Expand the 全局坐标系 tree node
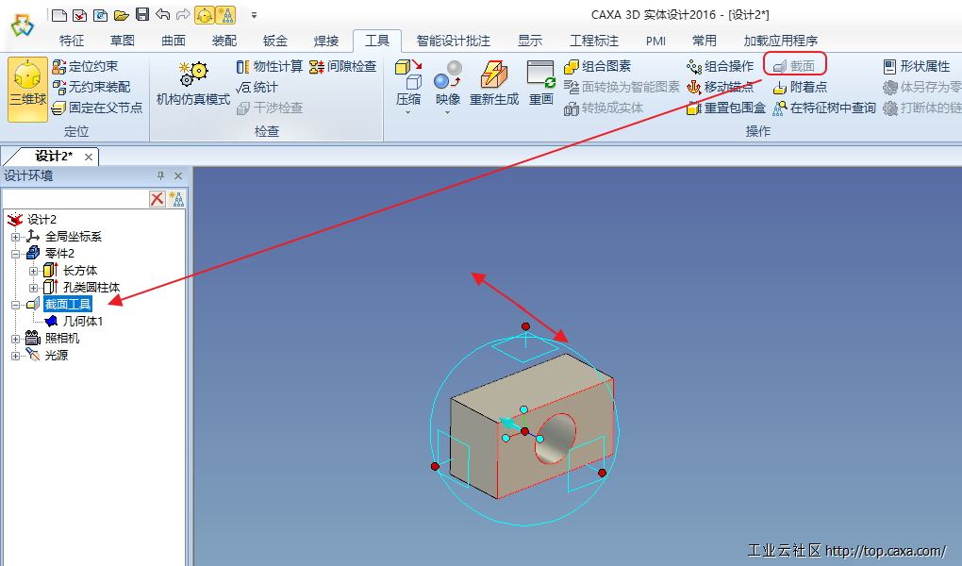This screenshot has width=962, height=566. coord(15,237)
